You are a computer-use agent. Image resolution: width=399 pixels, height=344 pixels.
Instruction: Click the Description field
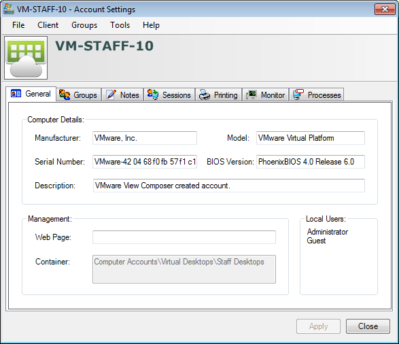pos(229,186)
